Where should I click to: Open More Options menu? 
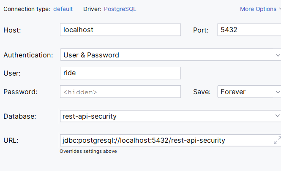[x=260, y=9]
